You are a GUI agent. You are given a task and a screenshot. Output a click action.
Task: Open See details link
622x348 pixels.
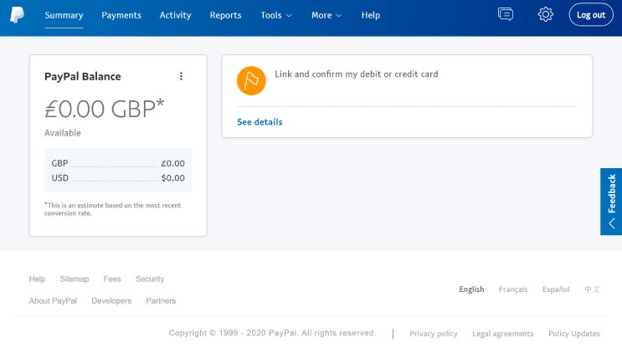coord(260,121)
